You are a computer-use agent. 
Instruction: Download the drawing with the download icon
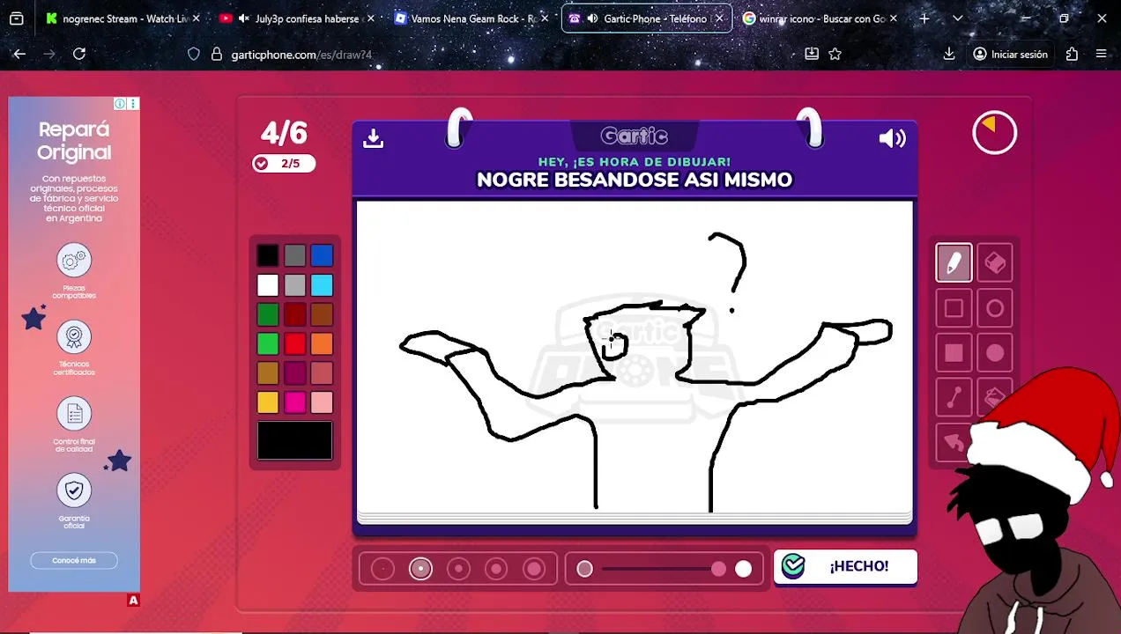pos(373,138)
